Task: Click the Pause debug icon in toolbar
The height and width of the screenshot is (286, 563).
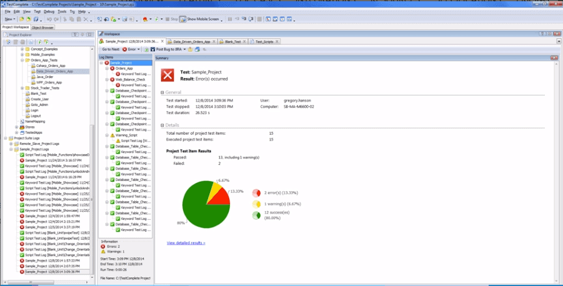Action: click(x=230, y=19)
